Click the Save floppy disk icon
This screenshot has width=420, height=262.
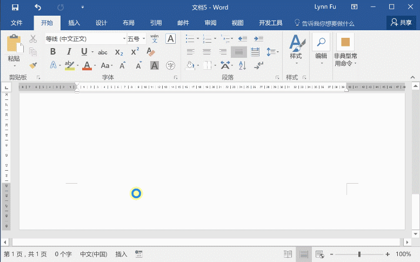tap(15, 8)
